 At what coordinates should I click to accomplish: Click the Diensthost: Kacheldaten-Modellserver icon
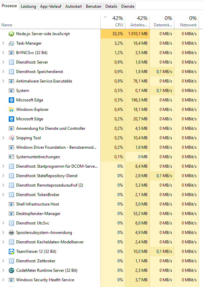[11, 242]
